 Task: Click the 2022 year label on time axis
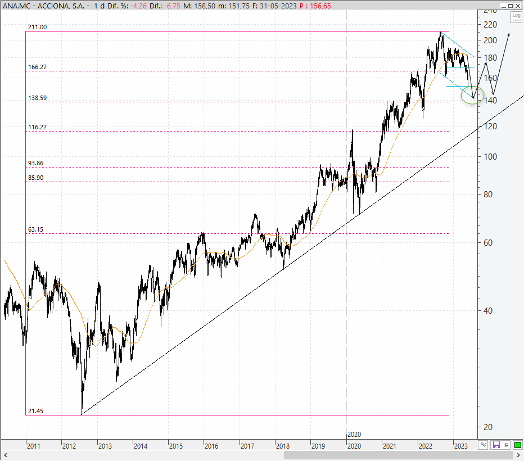(x=426, y=446)
